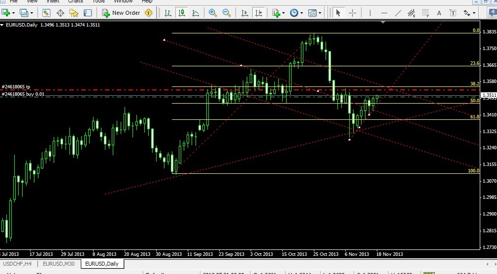
Task: Open the Profiles icon
Action: (x=24, y=13)
